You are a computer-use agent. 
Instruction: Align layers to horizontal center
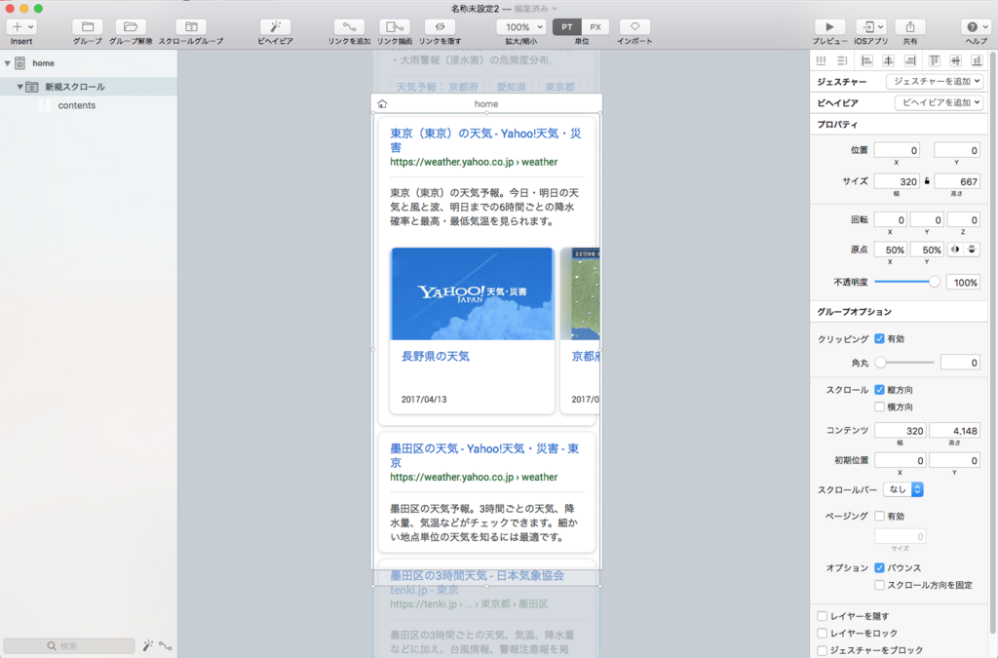pos(889,60)
